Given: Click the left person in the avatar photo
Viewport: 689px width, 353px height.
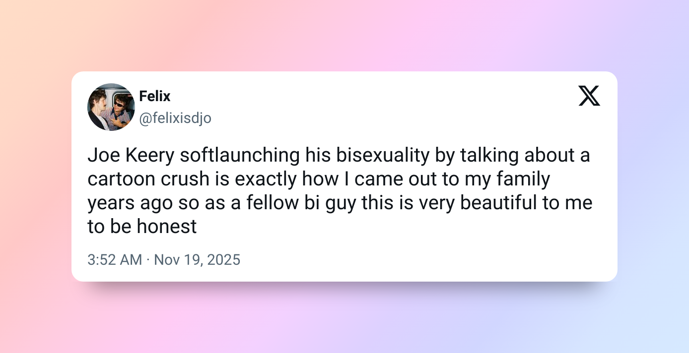Looking at the screenshot, I should tap(98, 104).
